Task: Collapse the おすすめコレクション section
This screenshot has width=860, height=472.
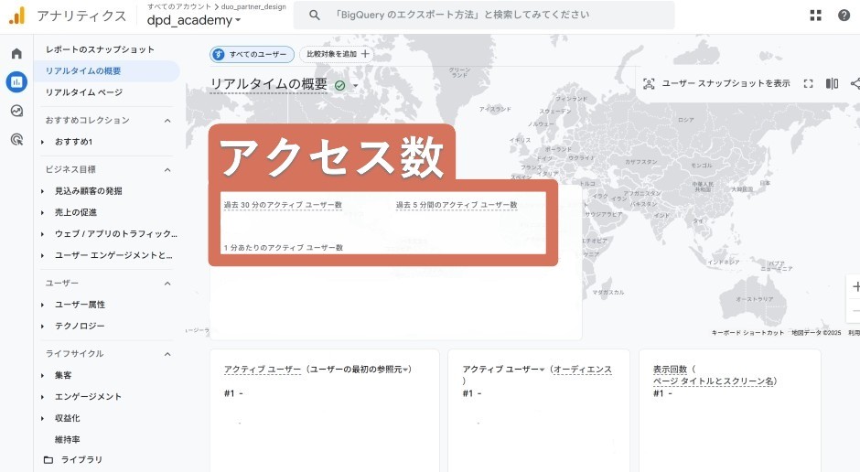Action: [x=167, y=121]
